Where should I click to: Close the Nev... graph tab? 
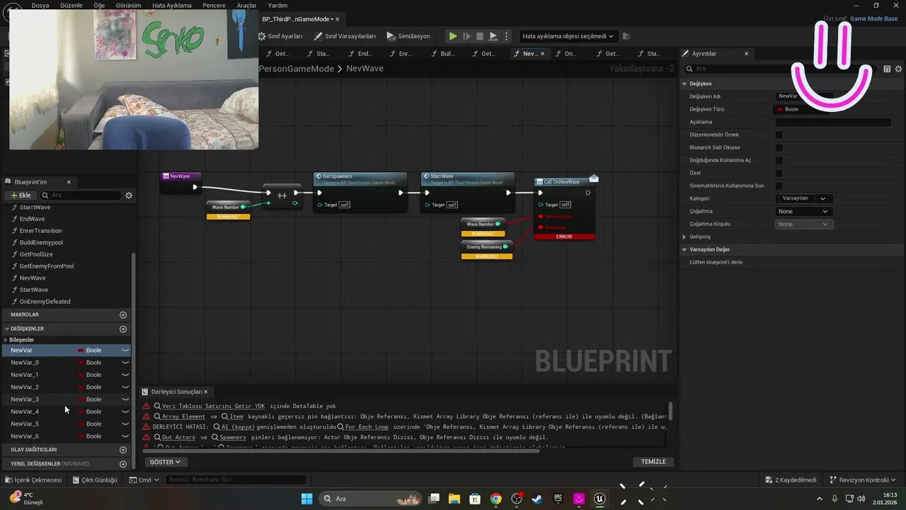(543, 54)
